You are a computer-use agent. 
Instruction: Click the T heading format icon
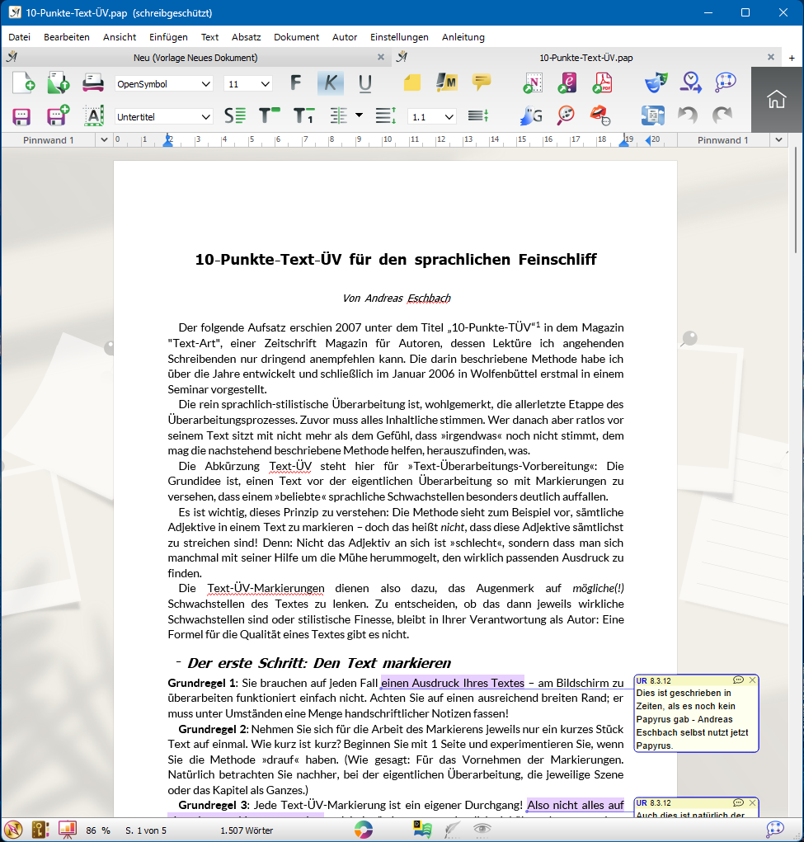269,115
